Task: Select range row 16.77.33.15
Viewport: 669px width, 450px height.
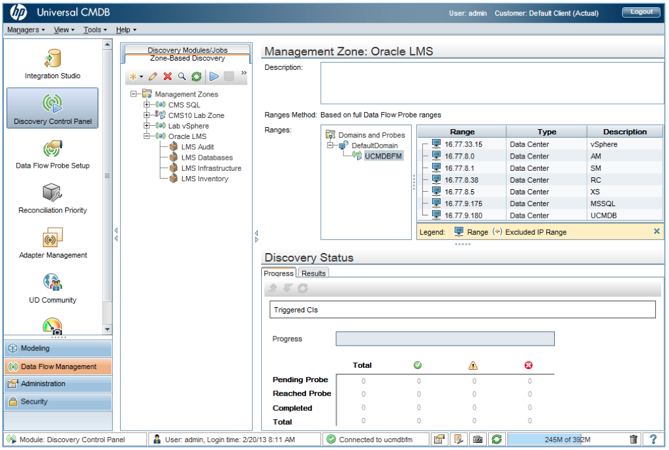Action: point(540,145)
